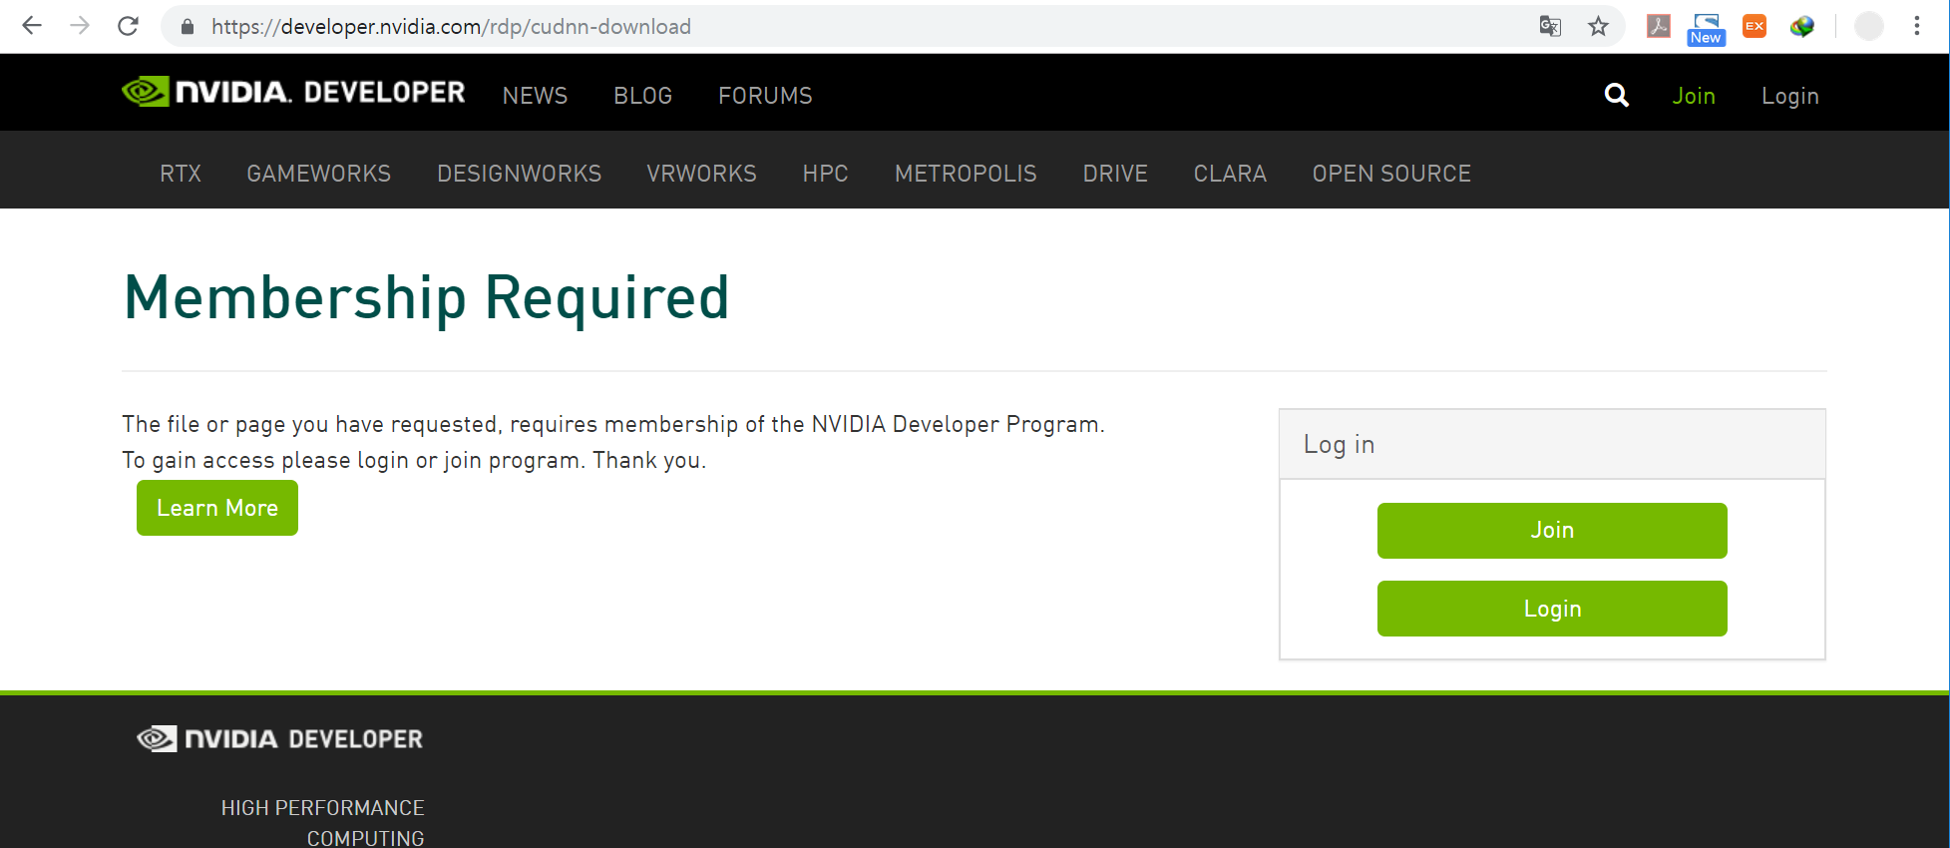Click the NVIDIA Developer header logo
1950x848 pixels.
(x=293, y=92)
